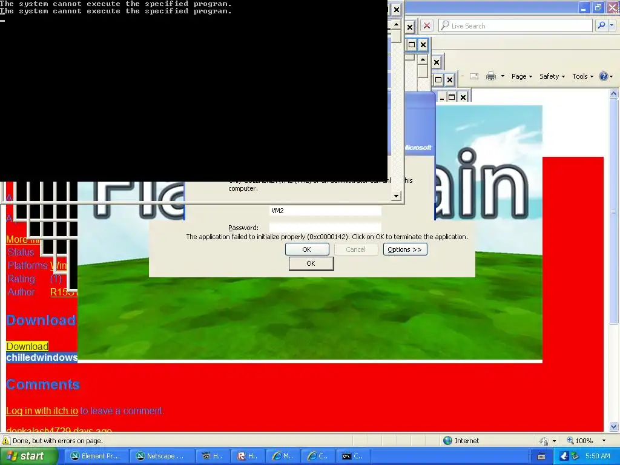620x465 pixels.
Task: Click the Start button
Action: pos(28,456)
